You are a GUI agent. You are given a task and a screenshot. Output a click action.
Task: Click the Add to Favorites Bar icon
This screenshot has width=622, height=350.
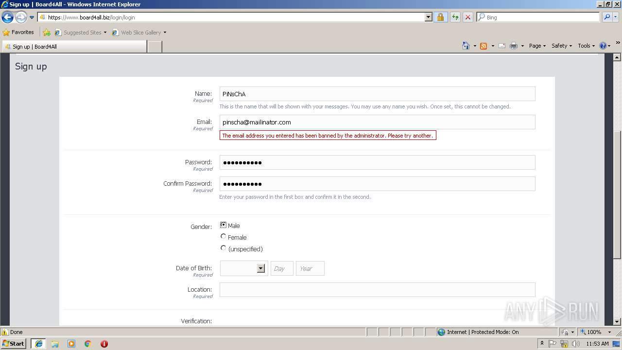click(47, 33)
